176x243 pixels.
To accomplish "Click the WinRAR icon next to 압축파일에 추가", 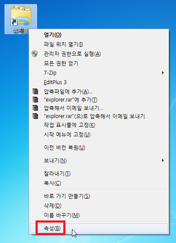I will click(35, 92).
